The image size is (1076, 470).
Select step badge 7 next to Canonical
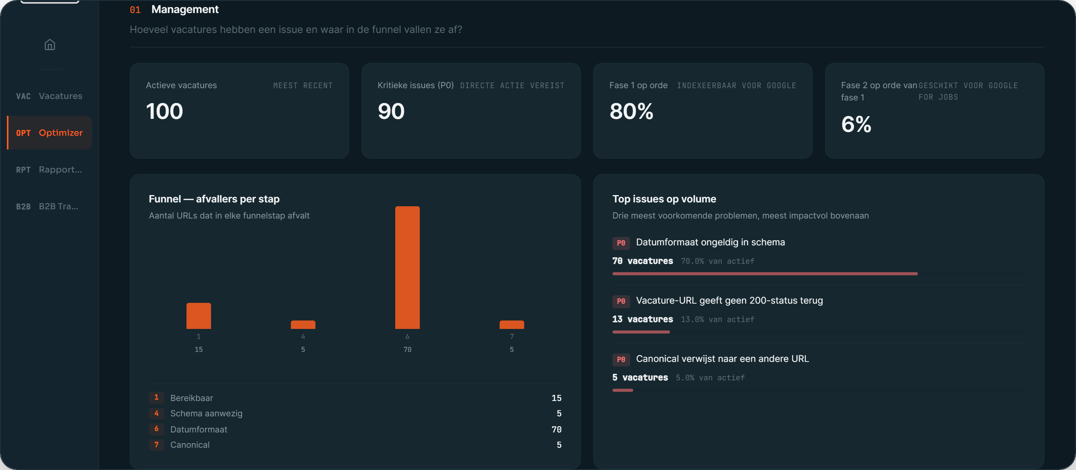point(156,445)
